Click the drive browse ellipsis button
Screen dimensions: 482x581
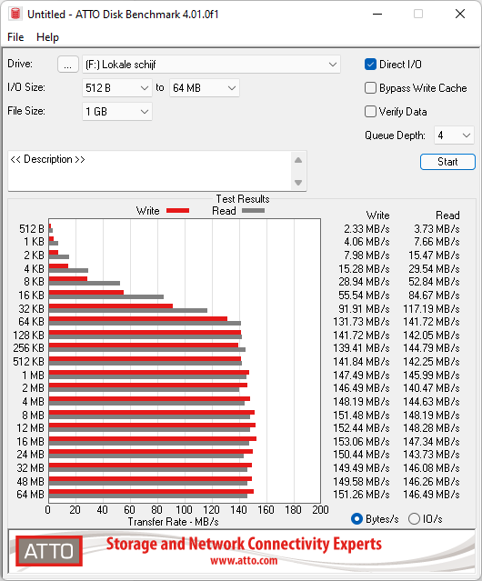[68, 65]
